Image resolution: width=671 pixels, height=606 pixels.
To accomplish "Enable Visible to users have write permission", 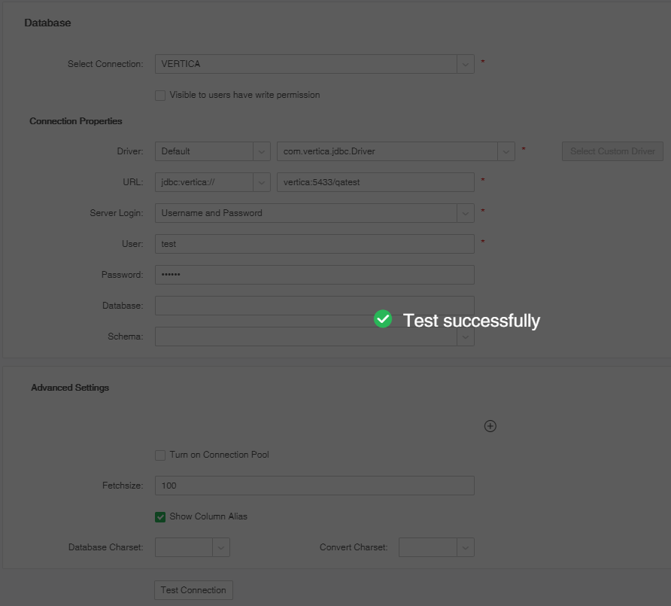I will click(160, 96).
